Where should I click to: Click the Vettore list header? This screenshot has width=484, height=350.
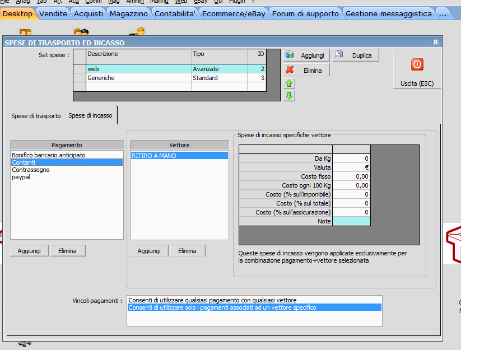(180, 145)
